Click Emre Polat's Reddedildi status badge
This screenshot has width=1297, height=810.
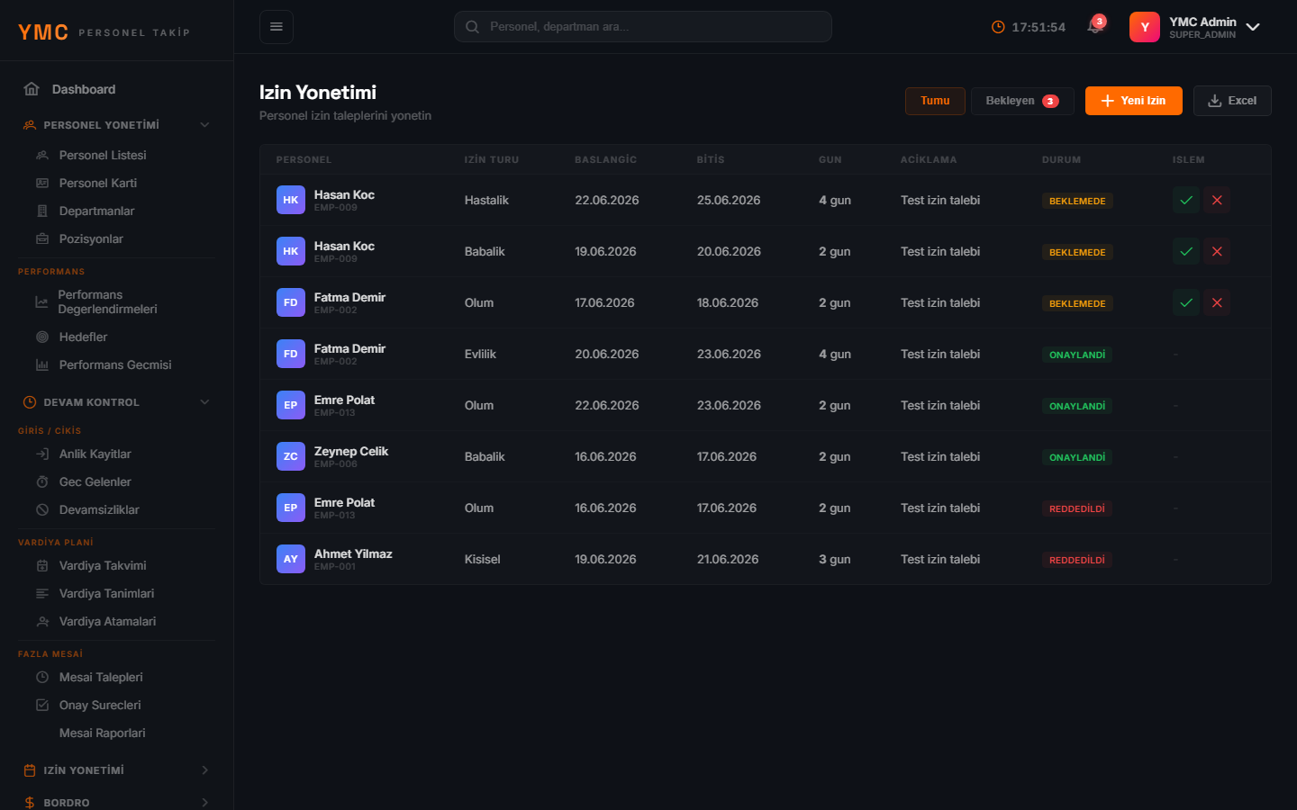1077,508
